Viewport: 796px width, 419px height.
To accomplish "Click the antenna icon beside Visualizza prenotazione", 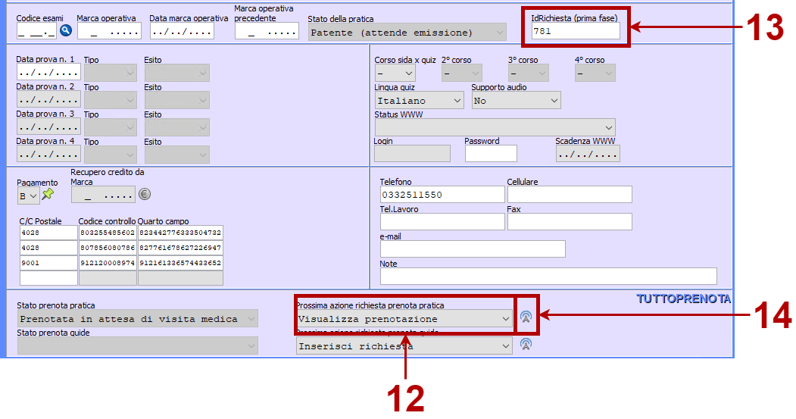I will click(526, 317).
